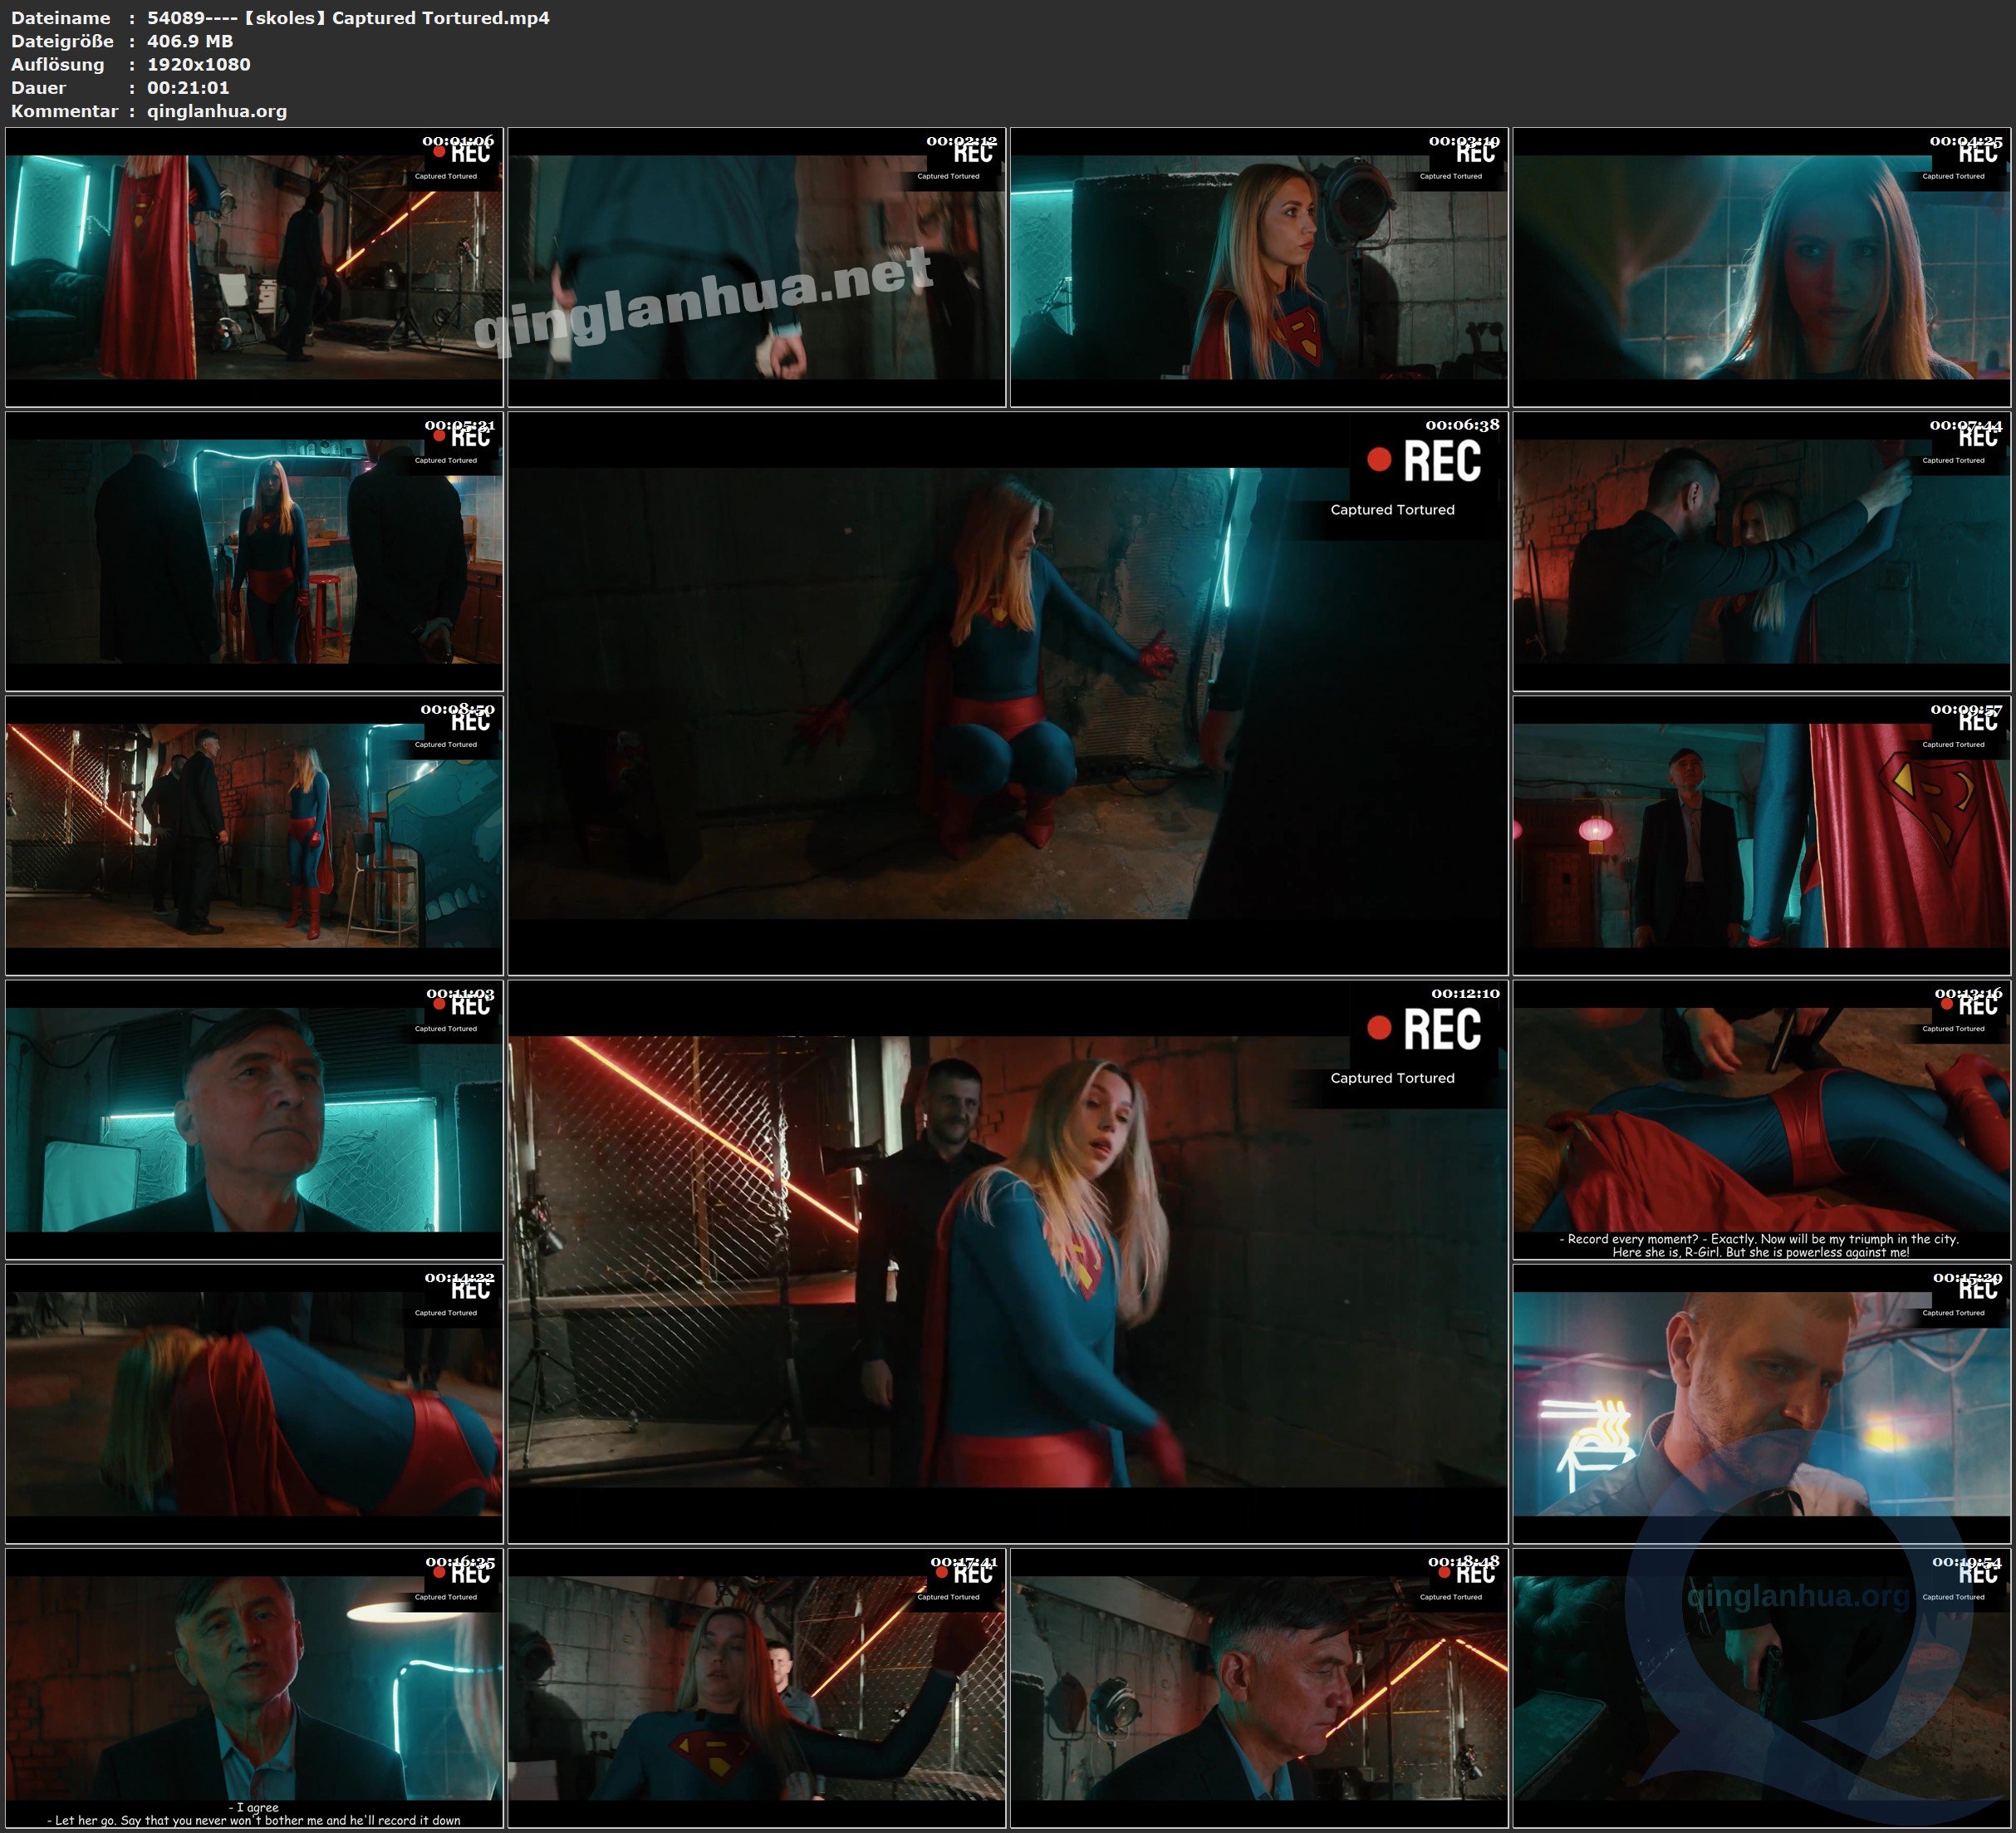Click the comment value 'qinglanhua.org' in the header

click(217, 111)
